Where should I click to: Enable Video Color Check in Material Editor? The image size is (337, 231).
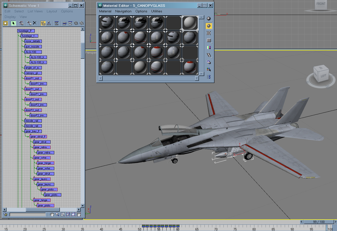pos(209,48)
